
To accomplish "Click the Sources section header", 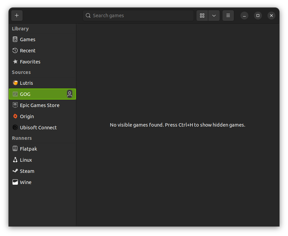I will click(x=21, y=72).
